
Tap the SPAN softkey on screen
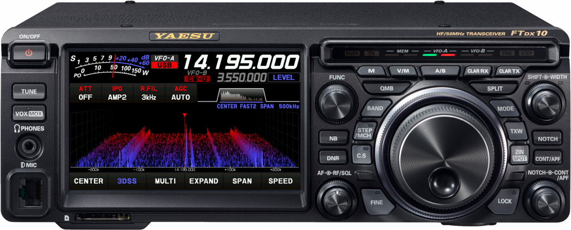242,181
